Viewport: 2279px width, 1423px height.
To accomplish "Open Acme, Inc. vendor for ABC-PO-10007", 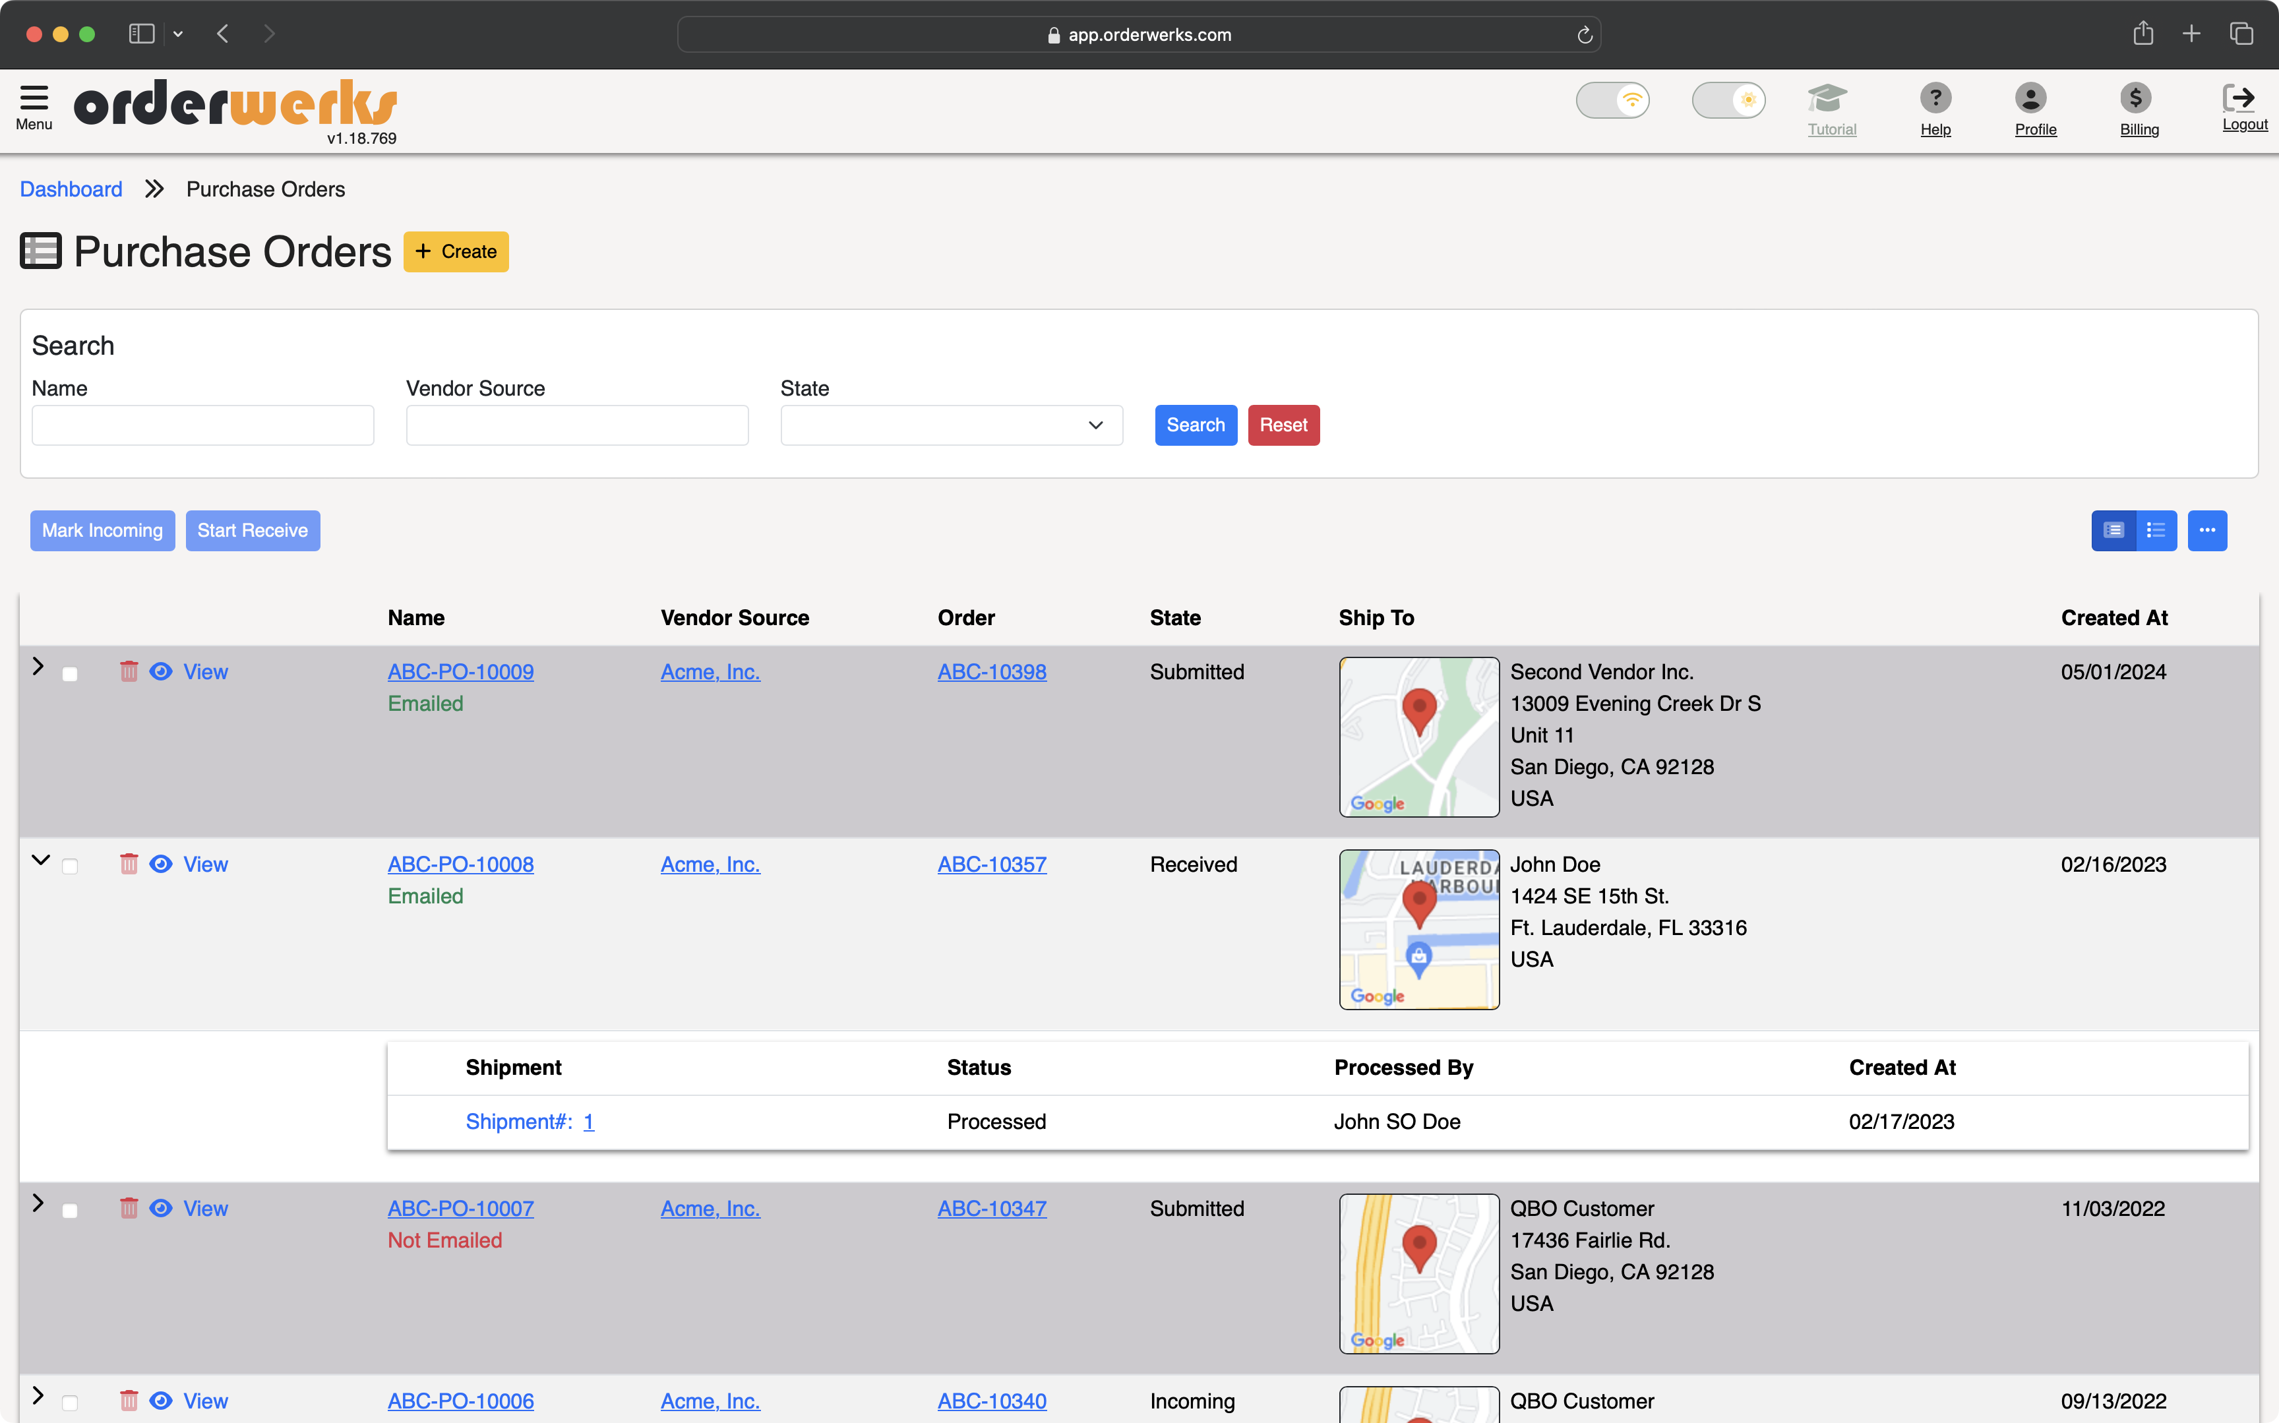I will [710, 1209].
